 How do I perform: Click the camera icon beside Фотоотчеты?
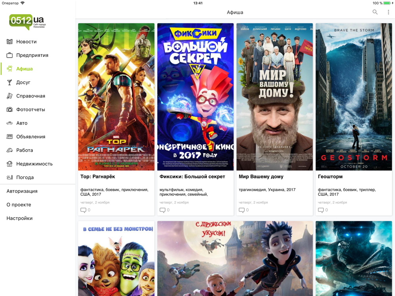[x=9, y=109]
